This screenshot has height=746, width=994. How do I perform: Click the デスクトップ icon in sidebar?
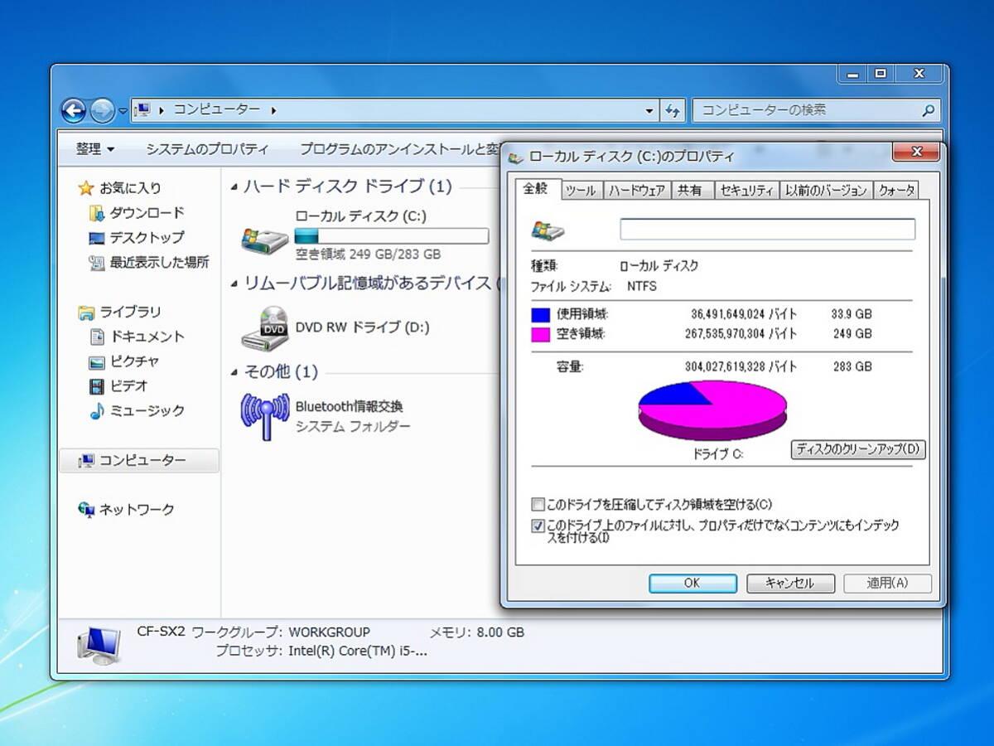click(96, 238)
